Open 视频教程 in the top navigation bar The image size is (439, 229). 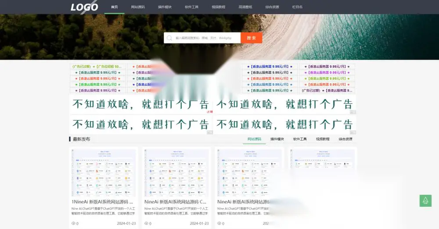point(218,7)
